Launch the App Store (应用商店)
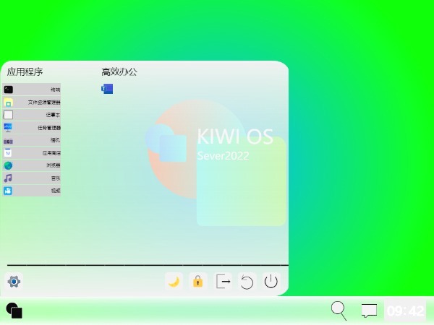The width and height of the screenshot is (434, 325). 32,153
